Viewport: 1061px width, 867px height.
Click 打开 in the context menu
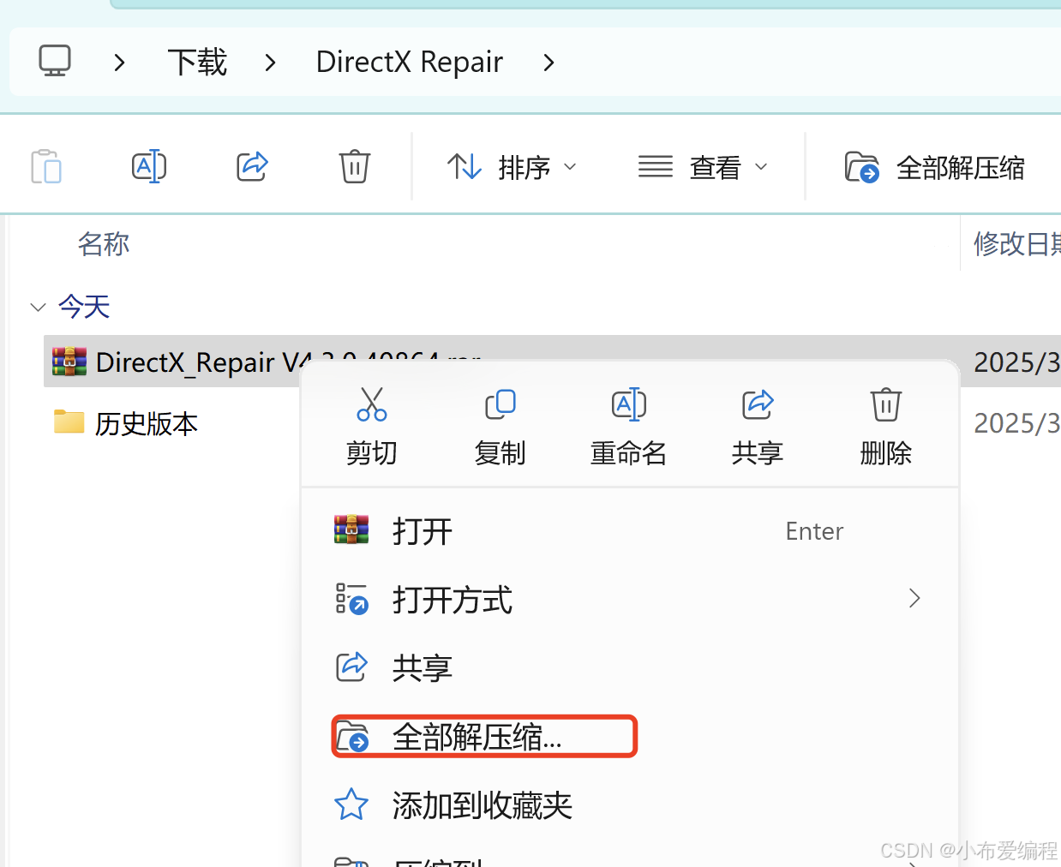(x=630, y=531)
